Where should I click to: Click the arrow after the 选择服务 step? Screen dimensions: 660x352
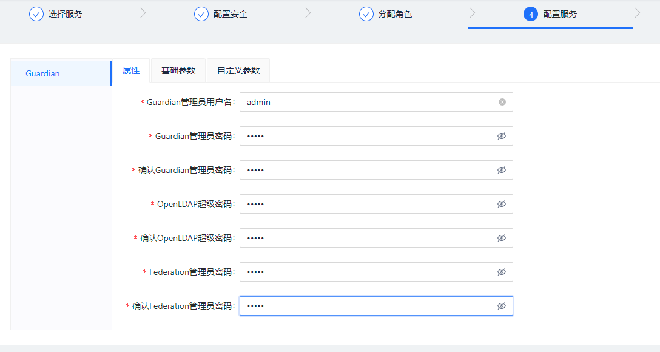(x=143, y=13)
